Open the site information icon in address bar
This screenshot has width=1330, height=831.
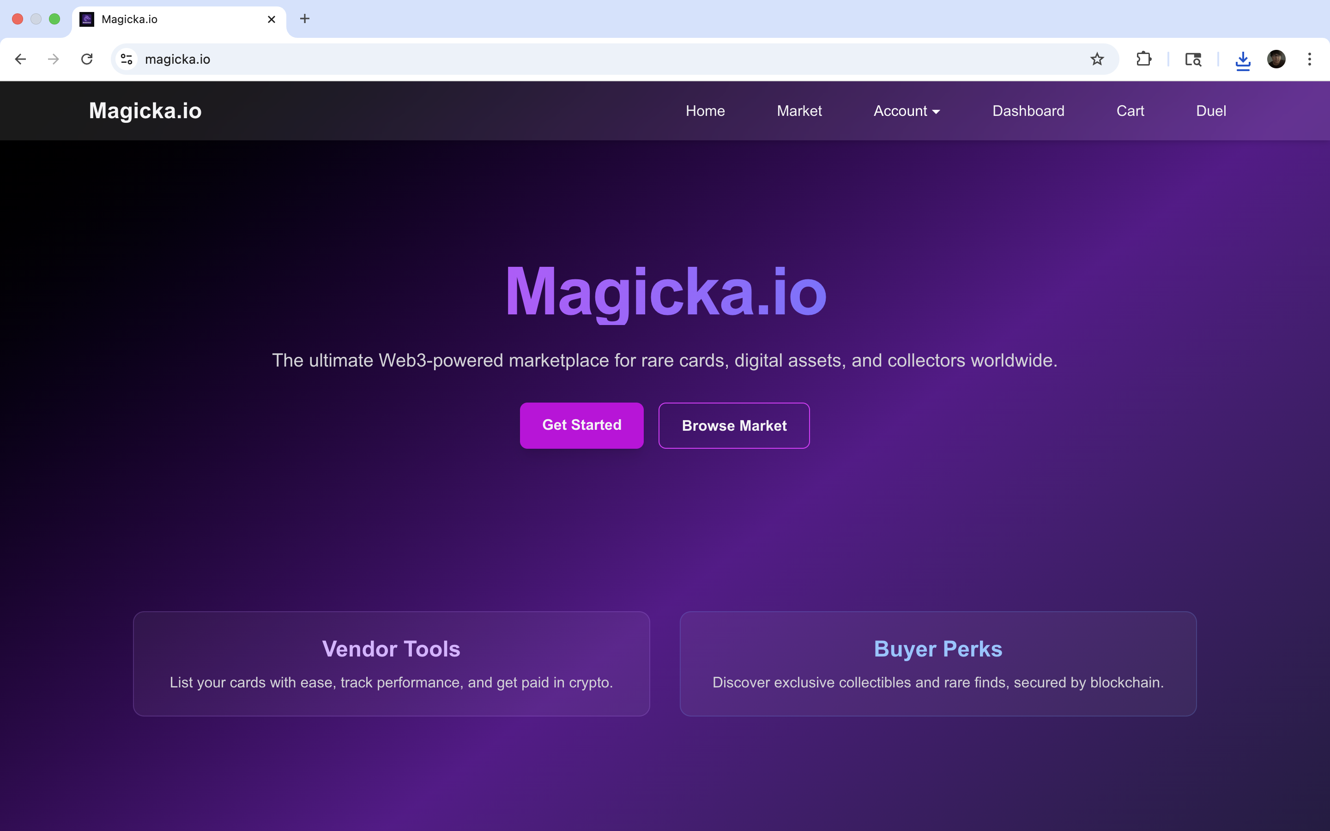point(127,59)
